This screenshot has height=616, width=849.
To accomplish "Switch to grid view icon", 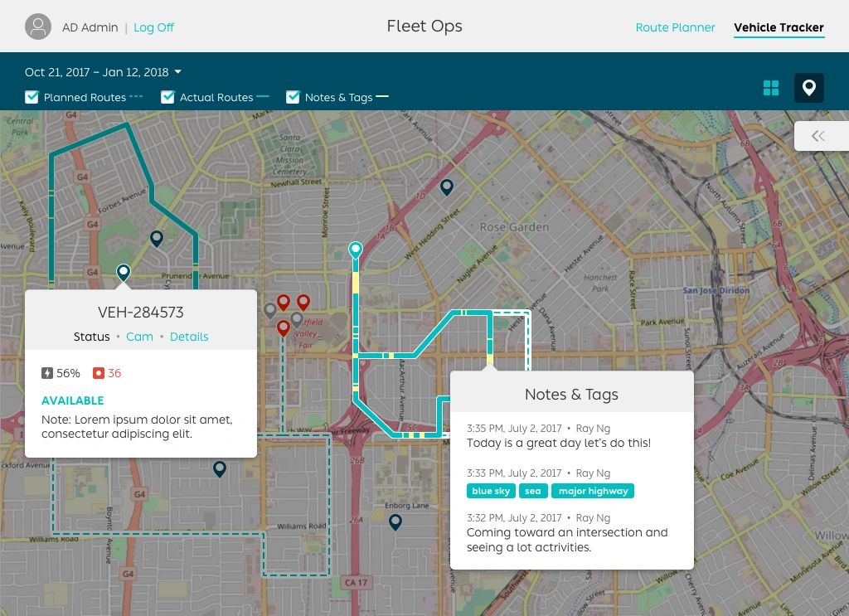I will [771, 88].
